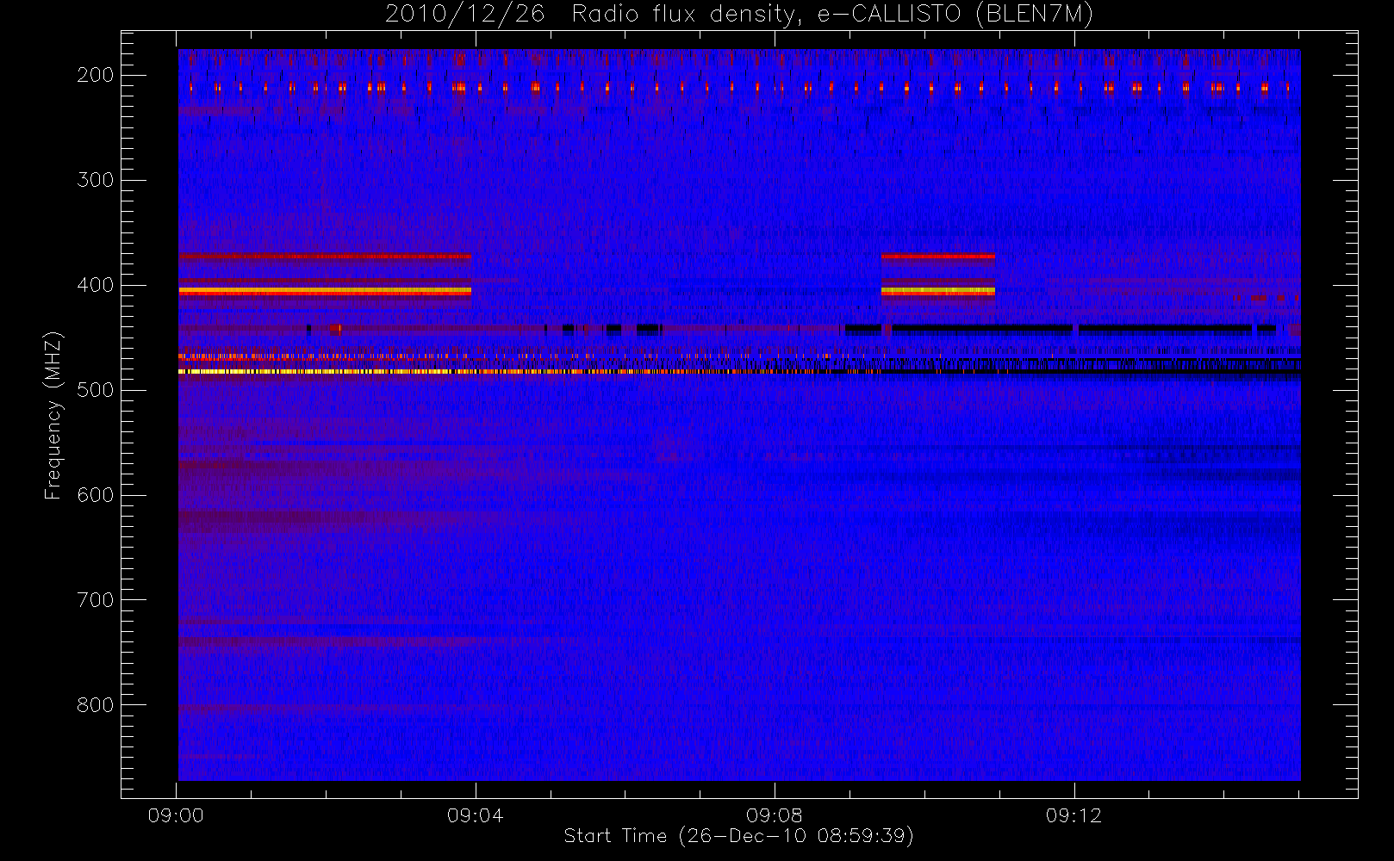
Task: Click the '09:08' time tick label
Action: click(x=774, y=815)
